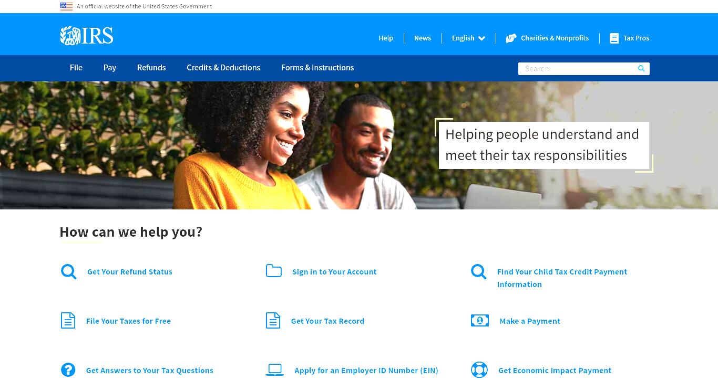718x380 pixels.
Task: Click the money bill icon beside Make a Payment
Action: [x=480, y=320]
